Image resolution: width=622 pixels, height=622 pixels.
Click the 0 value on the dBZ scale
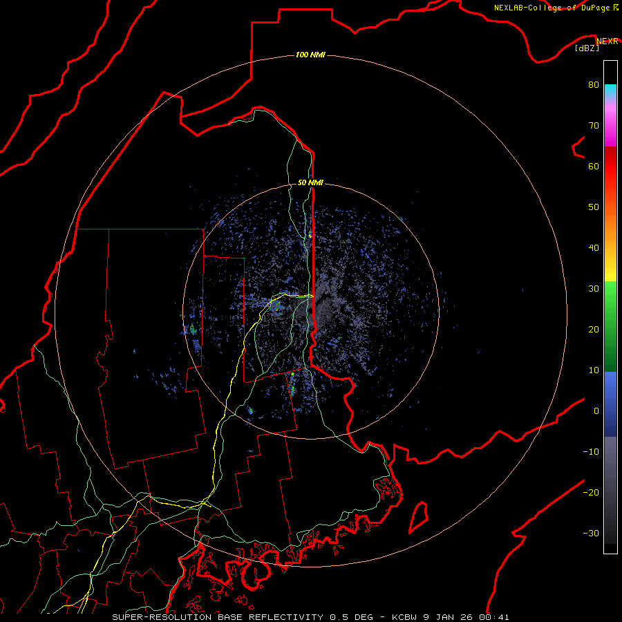coord(596,411)
